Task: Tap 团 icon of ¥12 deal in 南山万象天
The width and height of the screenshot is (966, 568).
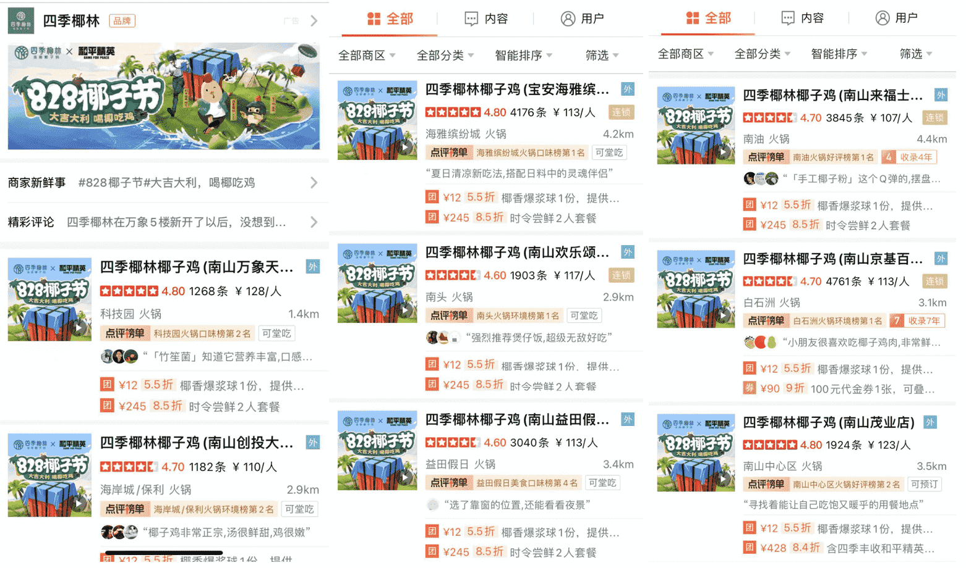Action: tap(107, 385)
